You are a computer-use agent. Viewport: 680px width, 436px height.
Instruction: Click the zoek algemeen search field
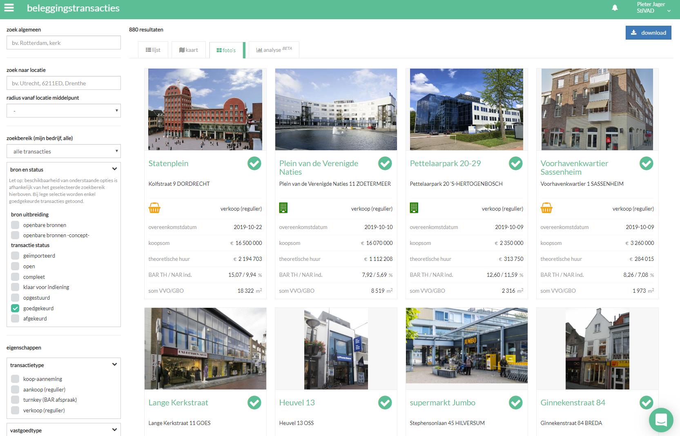pos(64,43)
